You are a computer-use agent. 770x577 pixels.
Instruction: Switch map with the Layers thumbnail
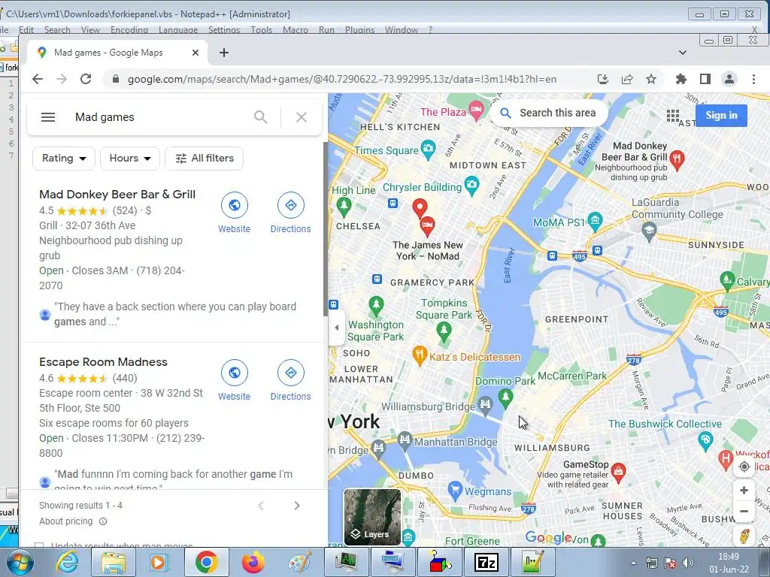[372, 517]
